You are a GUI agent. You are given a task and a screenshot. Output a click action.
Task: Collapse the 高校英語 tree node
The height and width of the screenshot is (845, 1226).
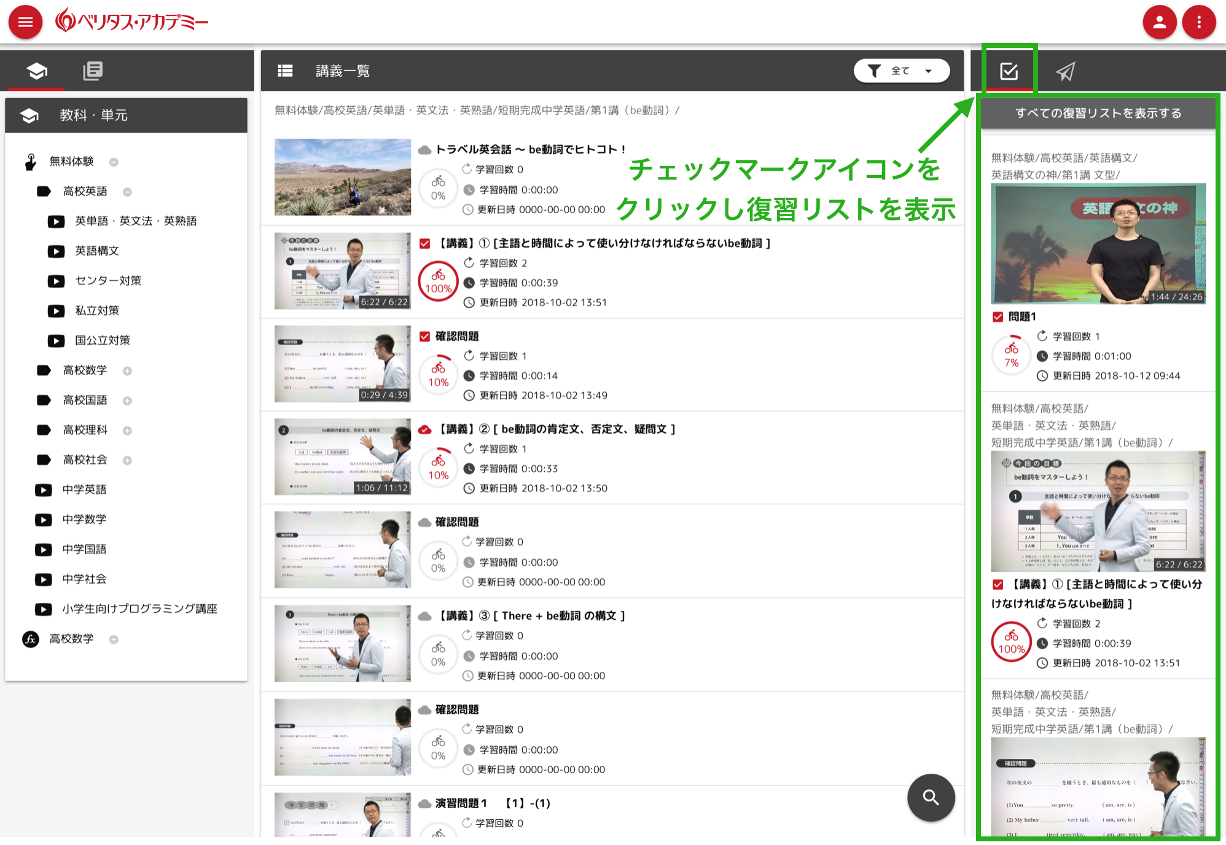[127, 192]
